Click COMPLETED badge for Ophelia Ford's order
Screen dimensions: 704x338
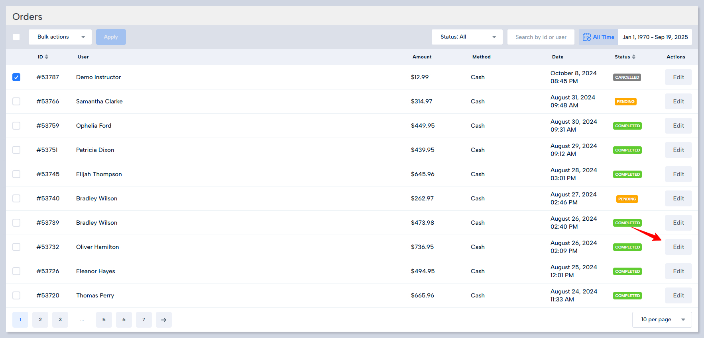[x=627, y=126]
